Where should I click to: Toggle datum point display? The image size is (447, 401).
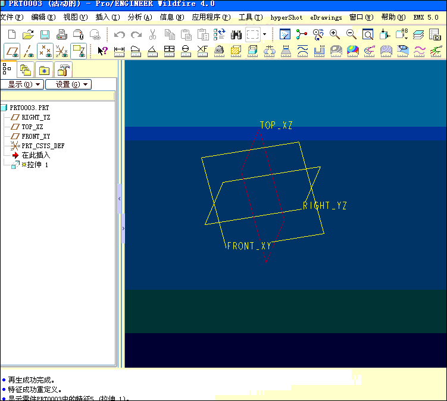pyautogui.click(x=45, y=51)
